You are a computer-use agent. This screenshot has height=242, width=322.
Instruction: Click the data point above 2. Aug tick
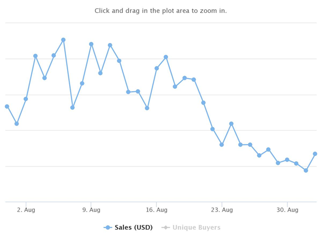pos(26,99)
